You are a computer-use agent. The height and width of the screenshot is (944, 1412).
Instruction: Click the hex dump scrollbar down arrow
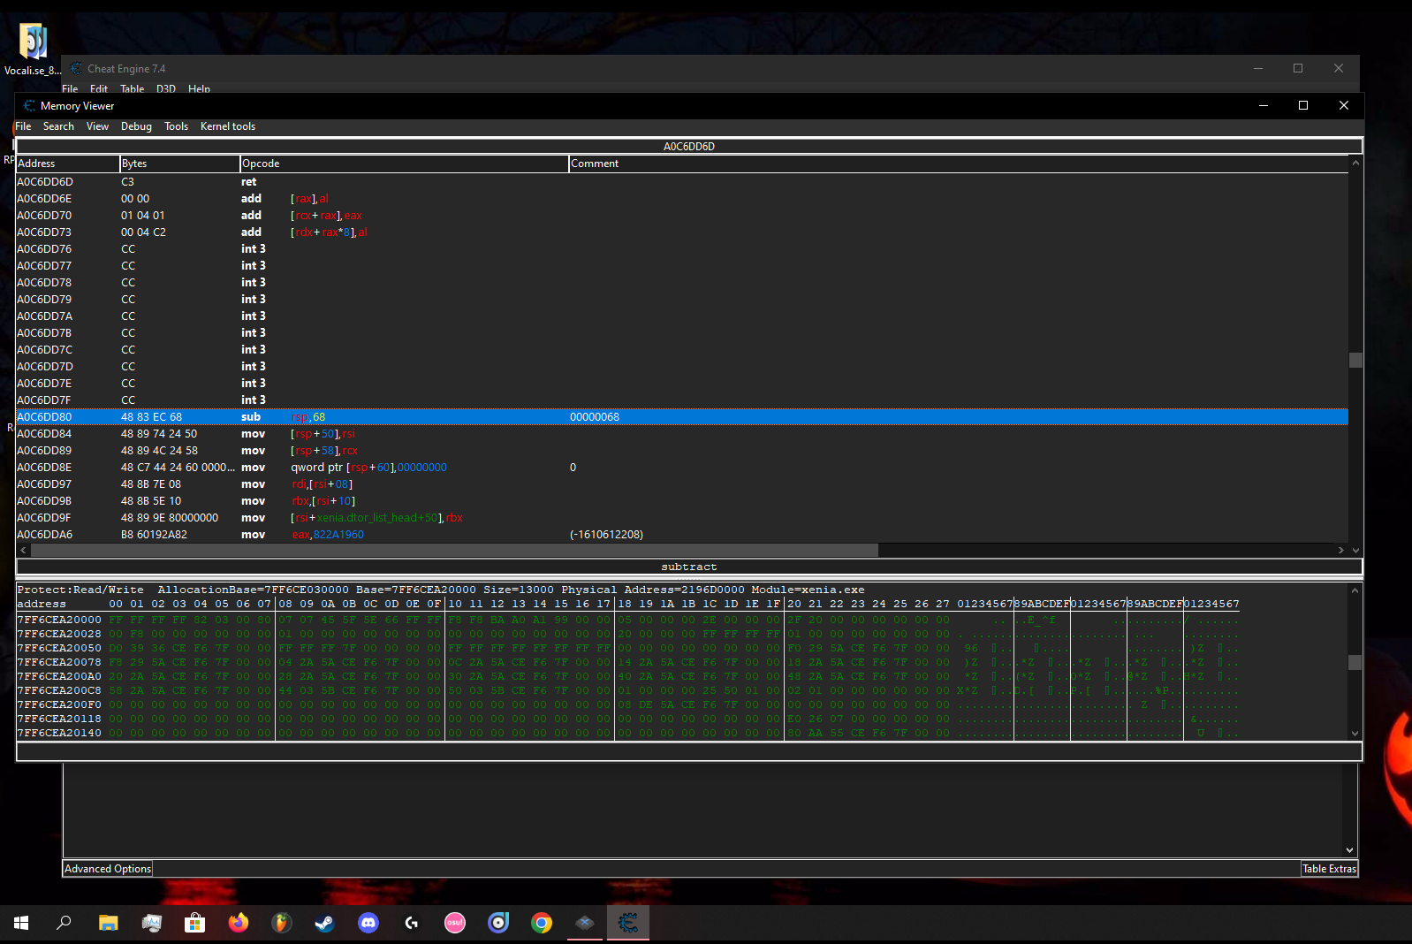click(1355, 733)
